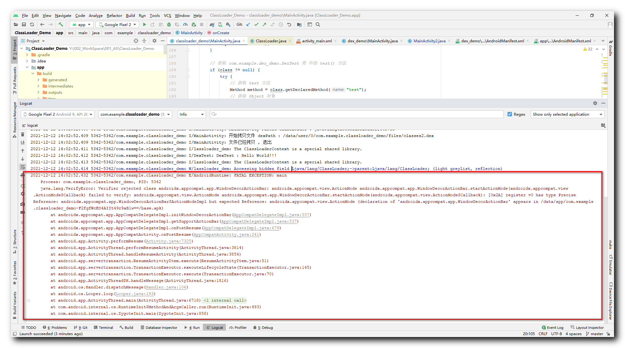Viewport: 625px width, 348px height.
Task: Open the Google Pixel 2 device selector
Action: (118, 24)
